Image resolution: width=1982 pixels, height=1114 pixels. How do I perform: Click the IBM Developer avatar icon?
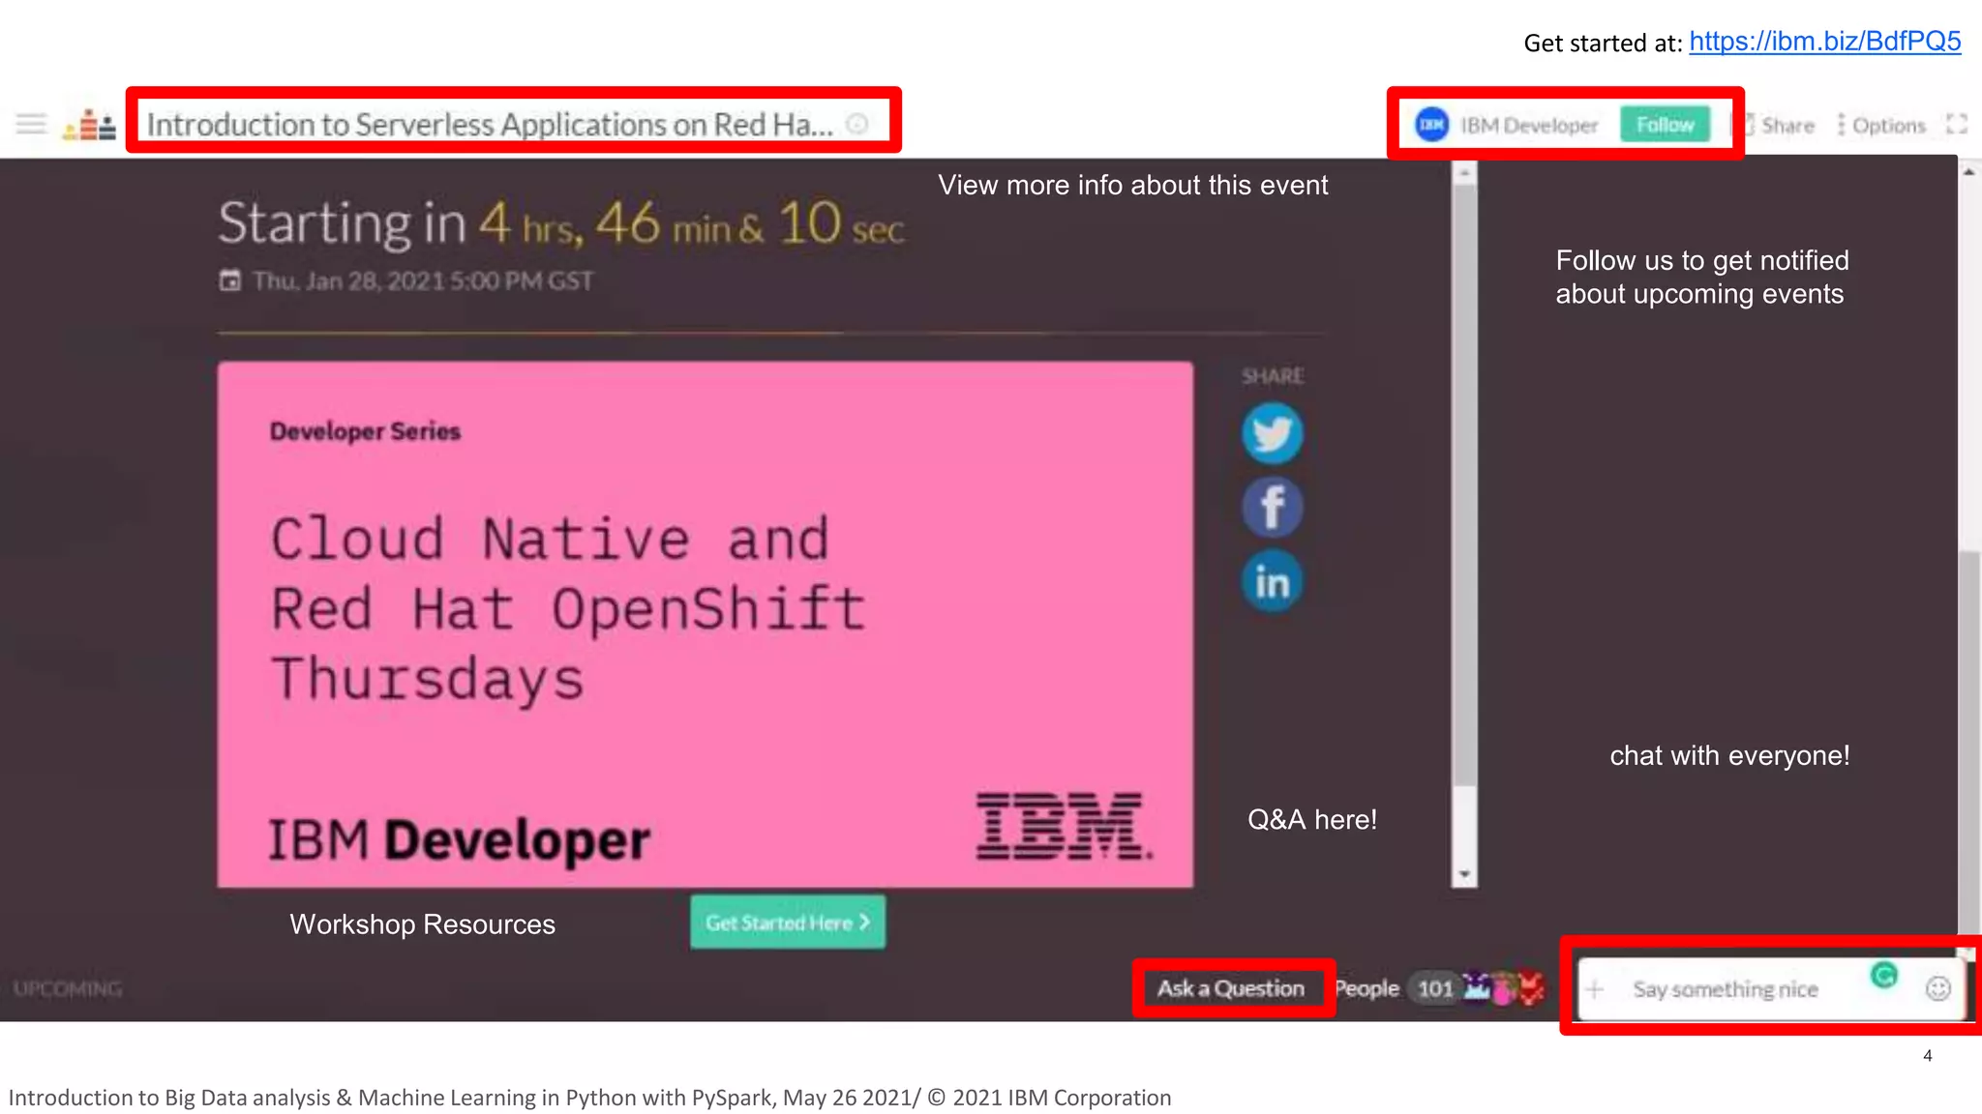[1431, 125]
